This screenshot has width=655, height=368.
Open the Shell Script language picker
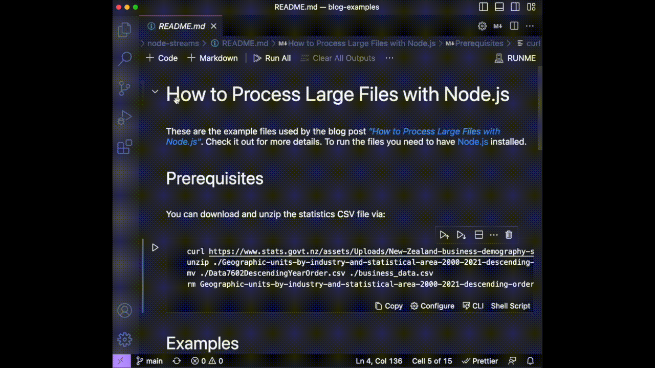[510, 306]
